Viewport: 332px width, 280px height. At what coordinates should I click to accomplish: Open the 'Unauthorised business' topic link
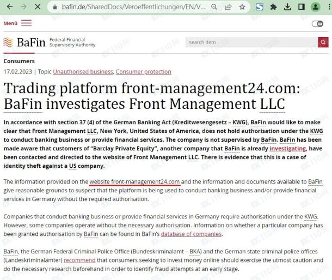pos(83,72)
